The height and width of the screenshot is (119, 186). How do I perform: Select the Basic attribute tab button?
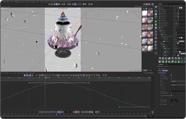click(160, 71)
